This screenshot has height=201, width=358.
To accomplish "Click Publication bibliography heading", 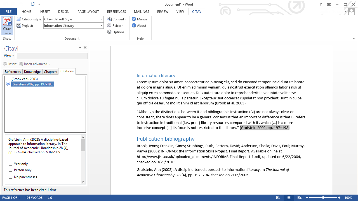I will [x=166, y=139].
